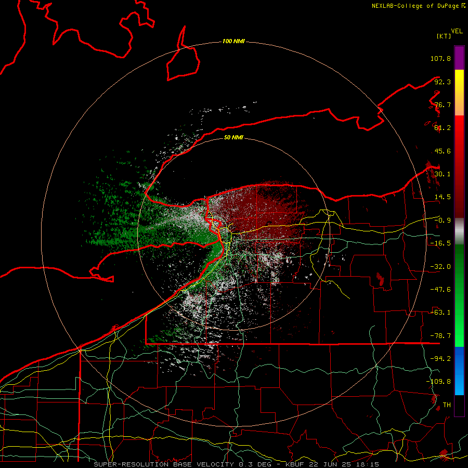
Task: Click the [KT] units label
Action: [x=444, y=36]
